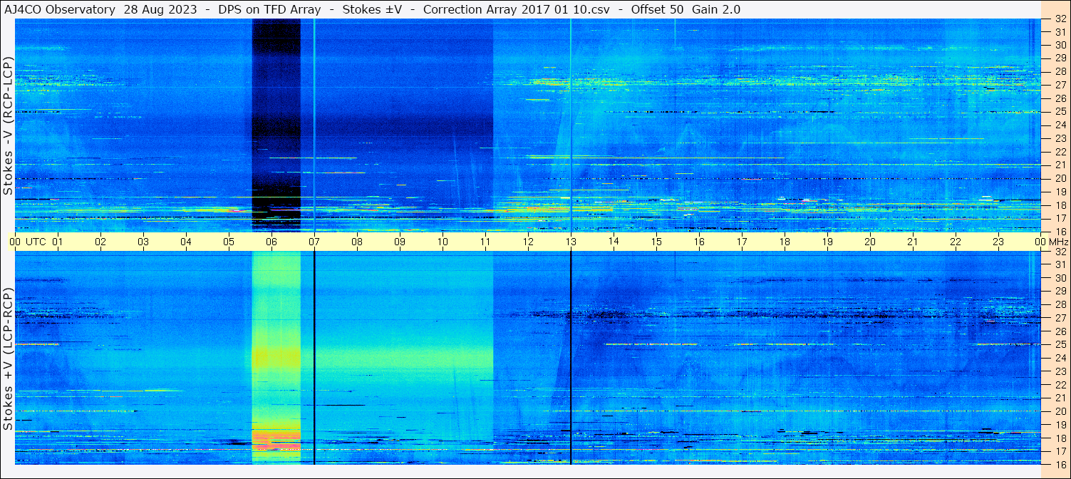
Task: Click the dark vertical line at 13 UTC, Stokes +V
Action: pos(571,358)
